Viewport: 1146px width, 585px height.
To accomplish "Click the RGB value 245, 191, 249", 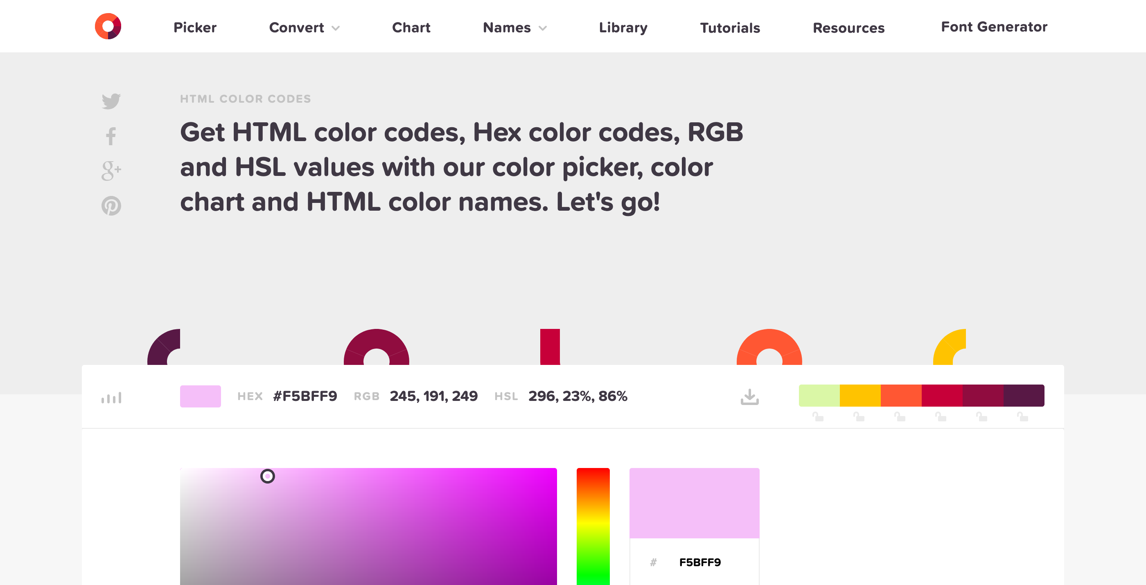I will coord(434,396).
